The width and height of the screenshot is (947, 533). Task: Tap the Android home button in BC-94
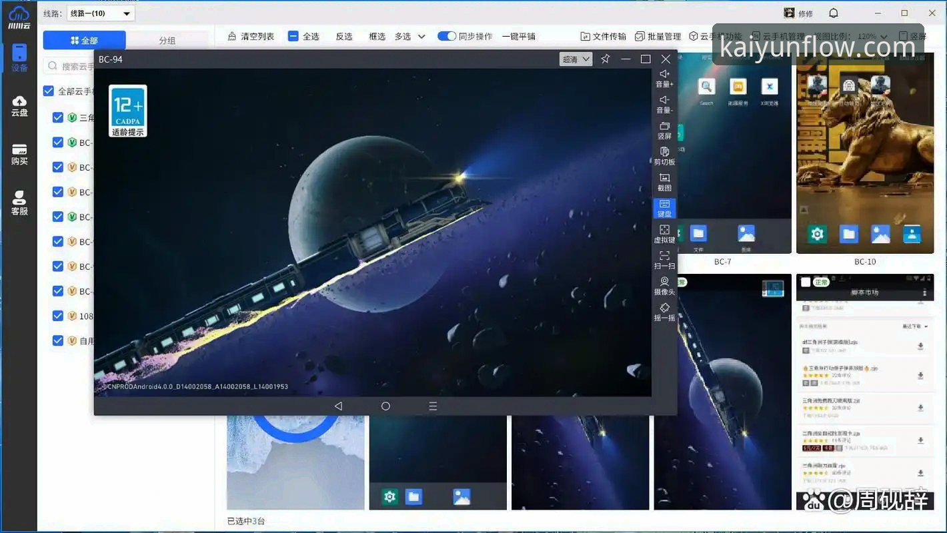pos(385,406)
